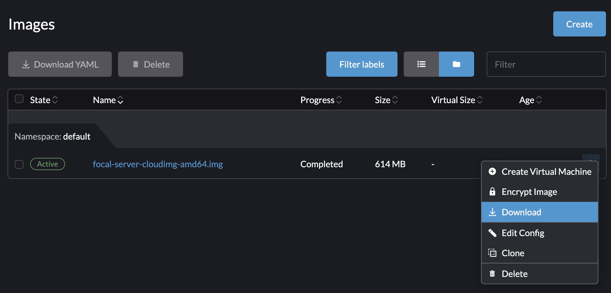Check the focal-server-cloudimg-amd64.img row checkbox
Image resolution: width=611 pixels, height=293 pixels.
[x=19, y=164]
